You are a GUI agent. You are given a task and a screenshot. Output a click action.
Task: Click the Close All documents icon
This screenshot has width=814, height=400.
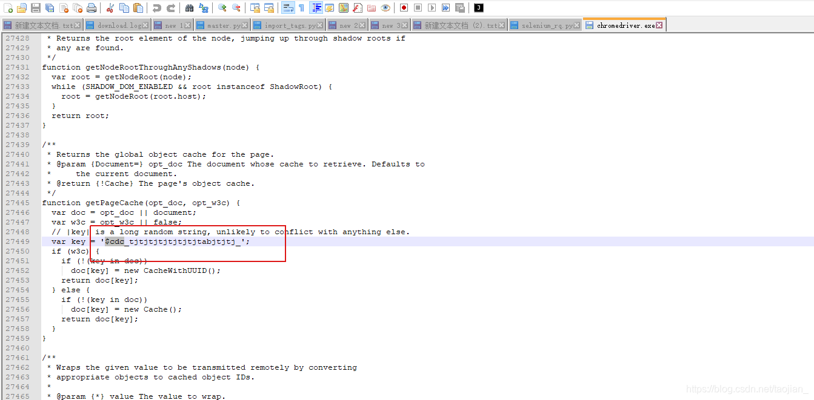click(78, 8)
